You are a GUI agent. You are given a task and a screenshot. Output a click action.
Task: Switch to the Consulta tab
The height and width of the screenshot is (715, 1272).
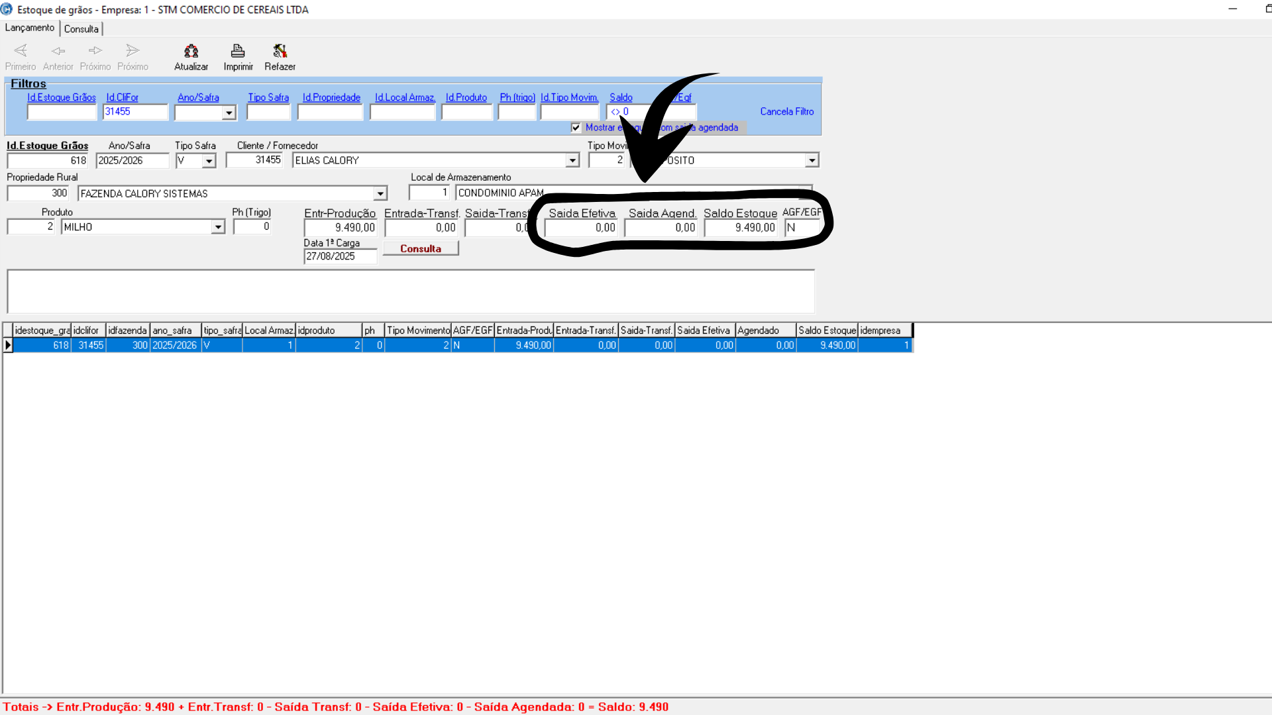pyautogui.click(x=81, y=29)
